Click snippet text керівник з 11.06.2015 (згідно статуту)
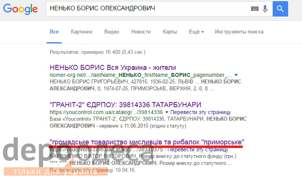The height and width of the screenshot is (179, 302). click(143, 126)
